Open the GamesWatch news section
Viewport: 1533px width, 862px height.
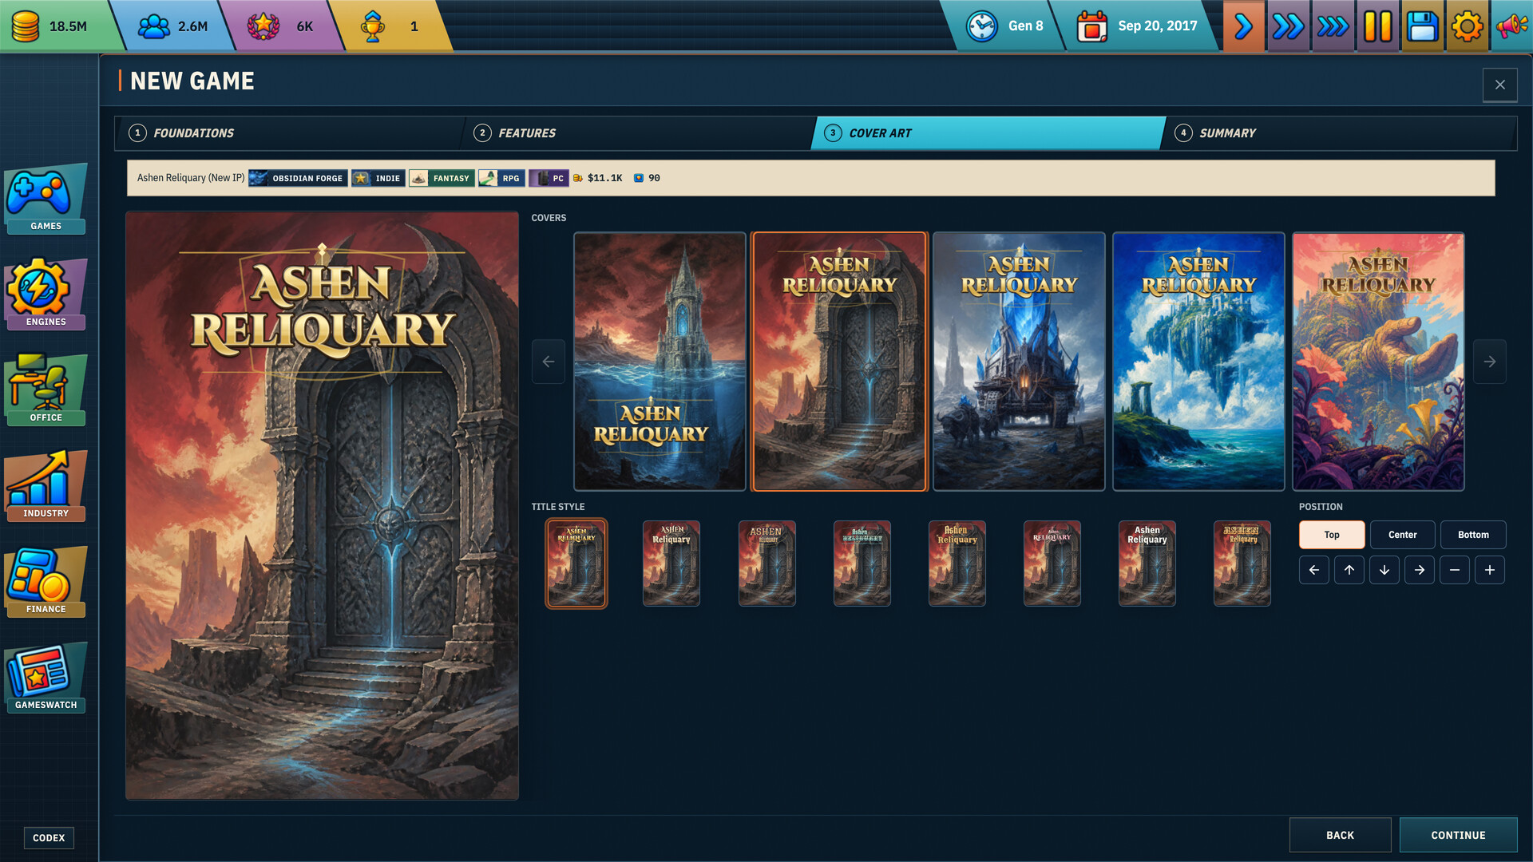coord(46,678)
